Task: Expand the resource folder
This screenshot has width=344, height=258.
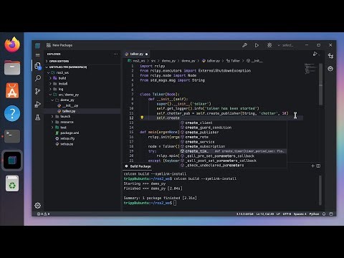Action: 67,122
